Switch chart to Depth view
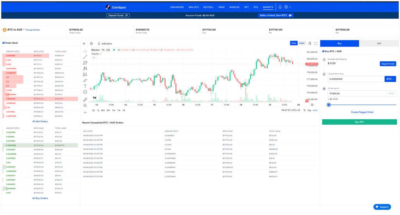The width and height of the screenshot is (400, 215). click(302, 43)
